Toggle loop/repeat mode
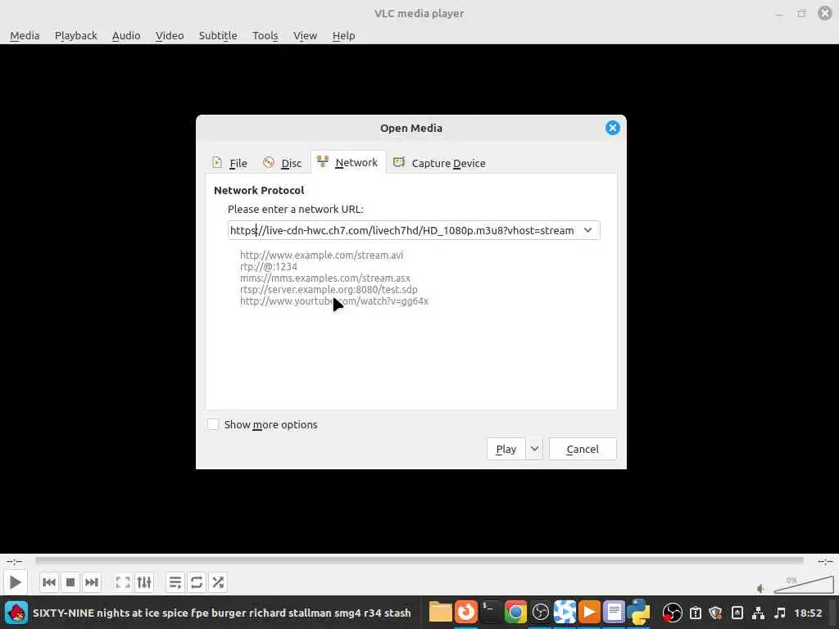839x629 pixels. tap(197, 582)
